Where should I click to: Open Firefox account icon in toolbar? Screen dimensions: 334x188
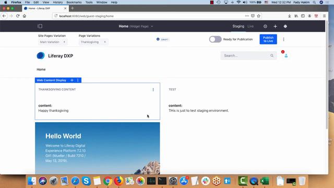(x=309, y=16)
